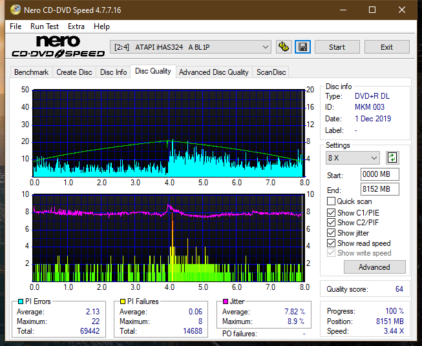This screenshot has width=422, height=346.
Task: Close the Nero CD-DVD Speed window
Action: tap(402, 10)
